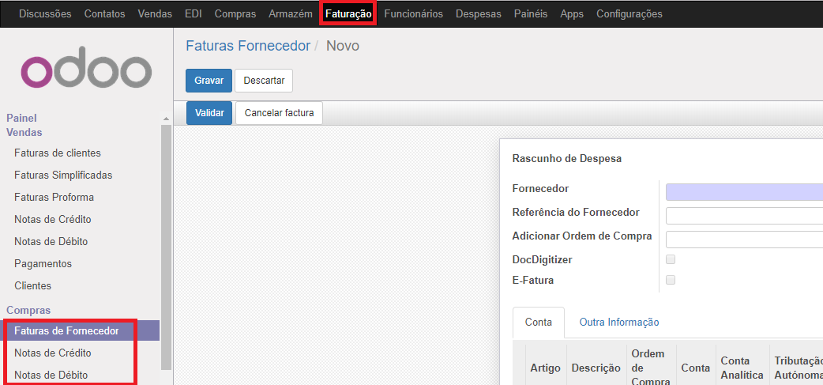Open Adicionar Ordem de Compra dropdown
823x385 pixels.
pos(743,239)
